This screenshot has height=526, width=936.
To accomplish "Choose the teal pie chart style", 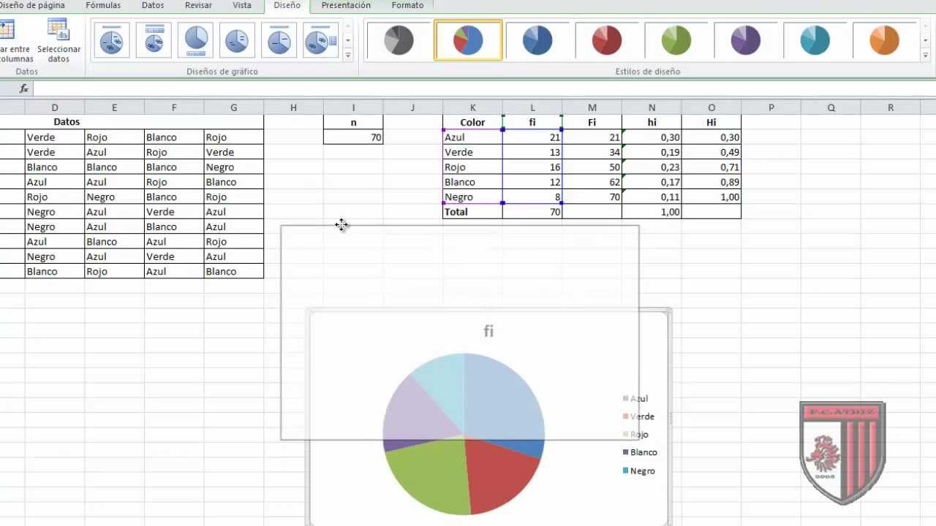I will pos(815,40).
